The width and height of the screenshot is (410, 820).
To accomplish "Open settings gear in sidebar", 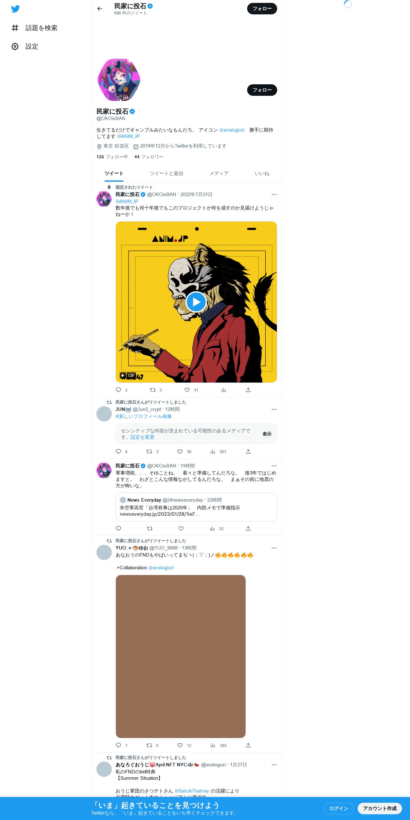I will coord(15,46).
